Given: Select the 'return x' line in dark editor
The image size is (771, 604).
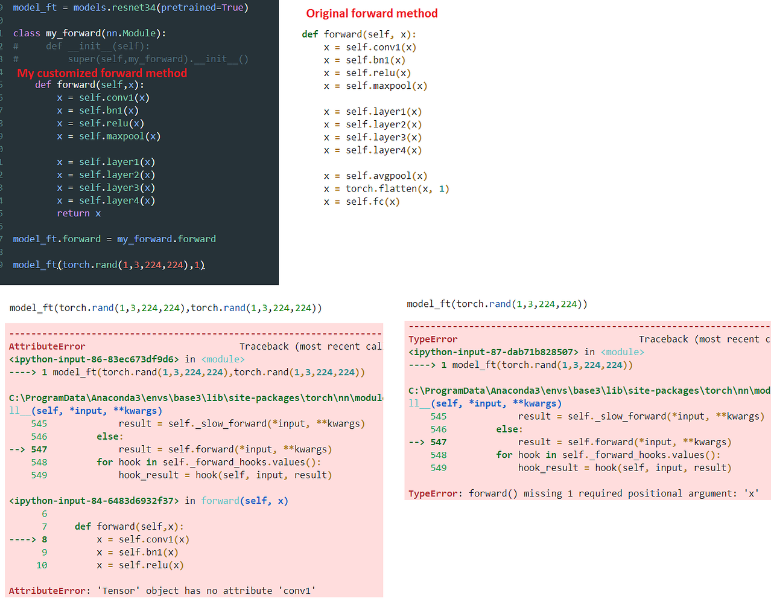Looking at the screenshot, I should coord(78,213).
